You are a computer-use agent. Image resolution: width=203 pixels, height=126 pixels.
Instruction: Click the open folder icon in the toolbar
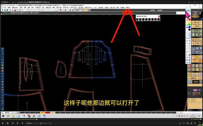pyautogui.click(x=5, y=10)
